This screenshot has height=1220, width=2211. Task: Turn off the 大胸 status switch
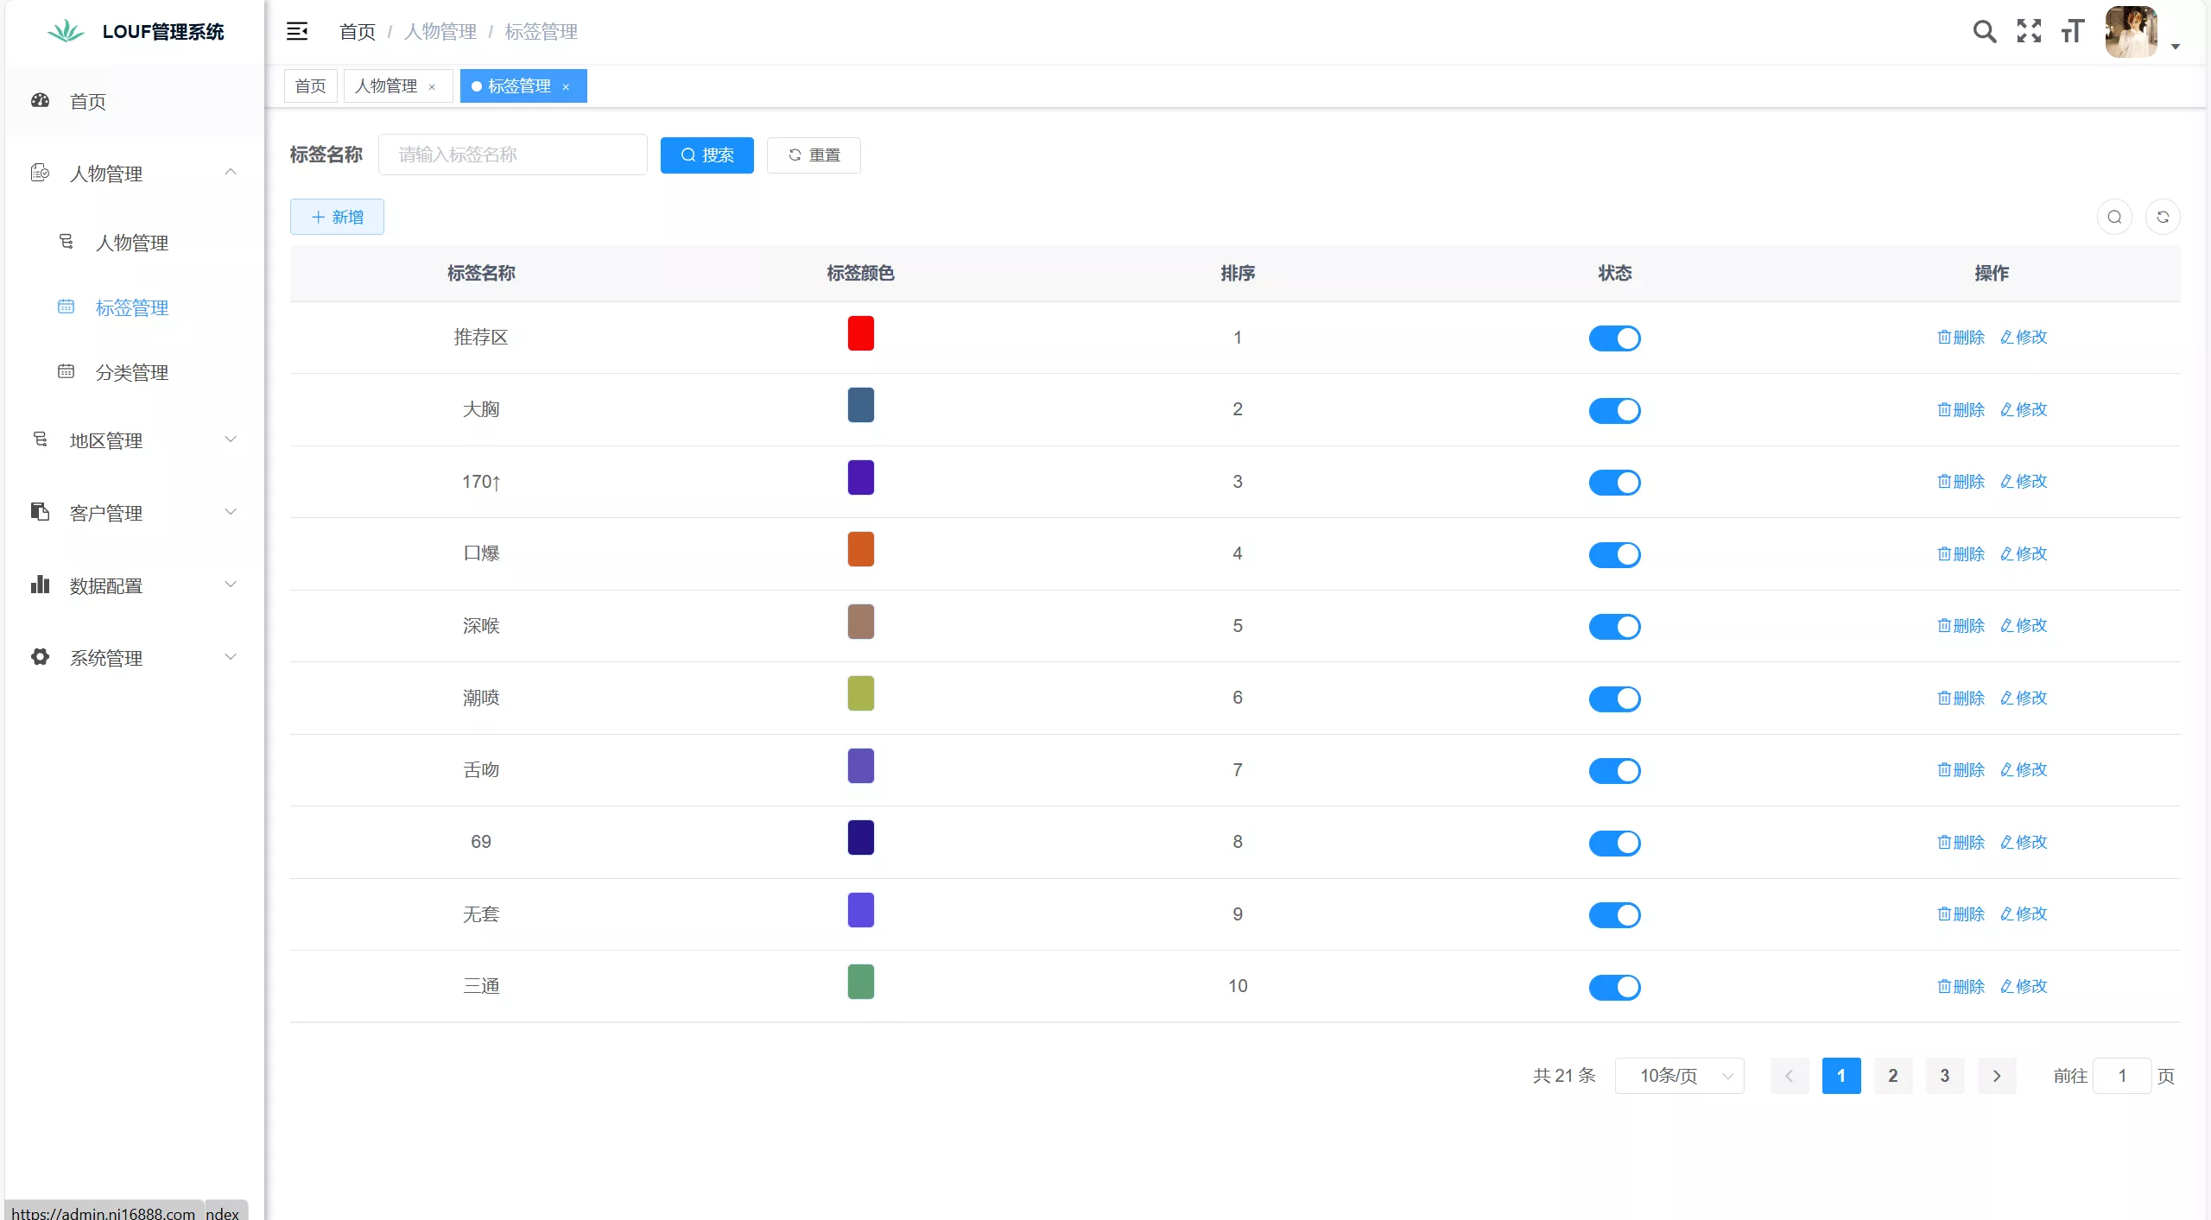pyautogui.click(x=1613, y=410)
